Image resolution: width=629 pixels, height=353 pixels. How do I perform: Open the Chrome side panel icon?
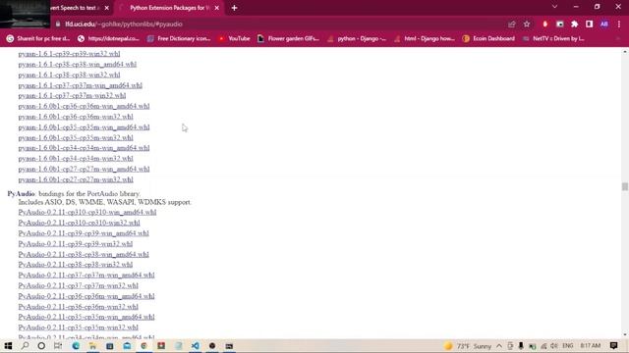click(589, 25)
